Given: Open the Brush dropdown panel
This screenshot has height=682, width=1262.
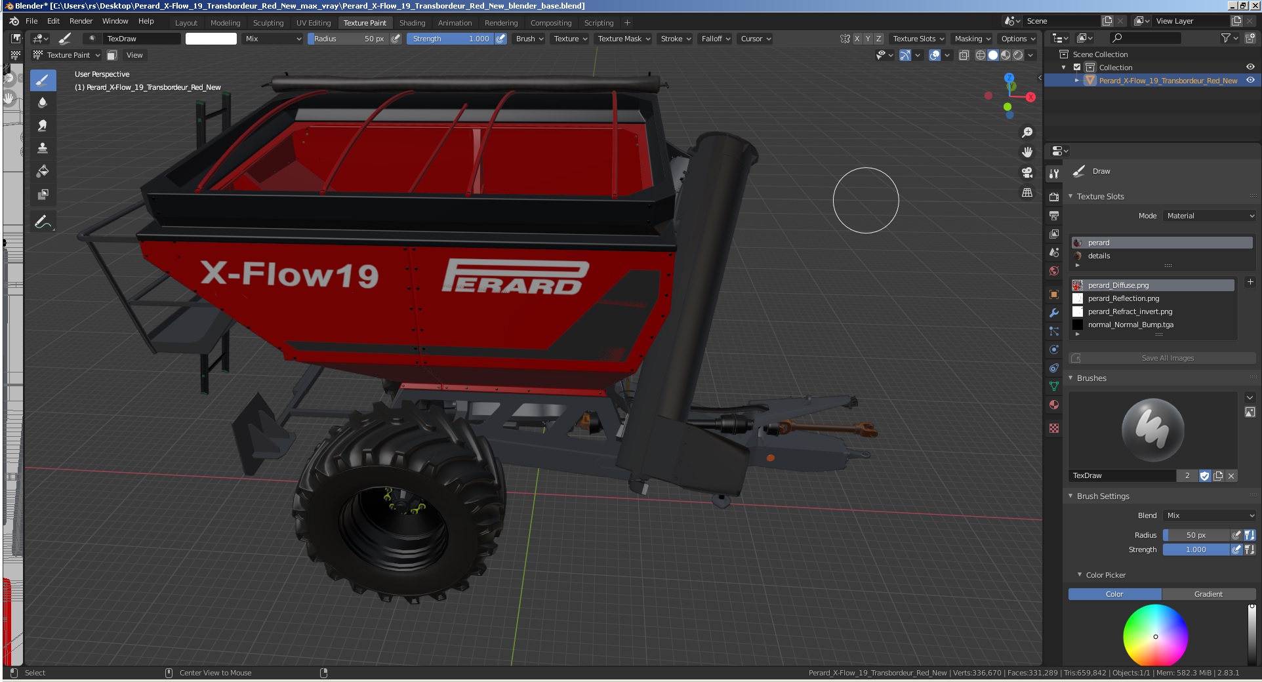Looking at the screenshot, I should click(529, 39).
